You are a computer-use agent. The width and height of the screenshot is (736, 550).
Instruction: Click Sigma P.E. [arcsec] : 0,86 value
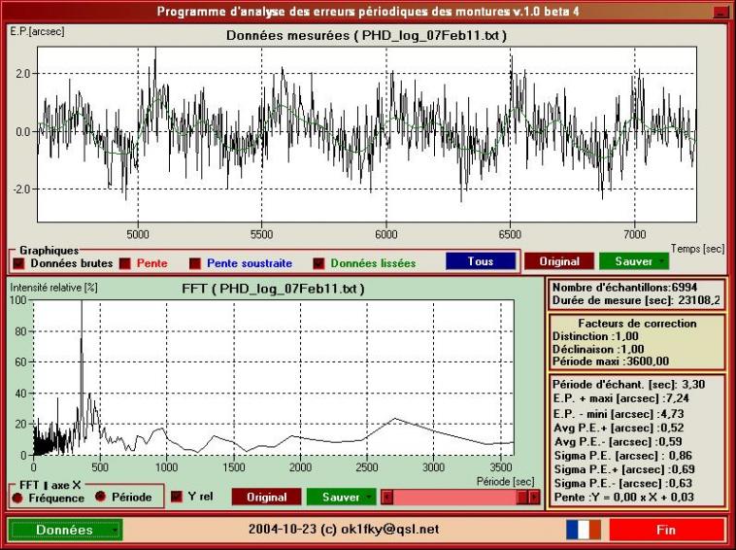click(622, 455)
